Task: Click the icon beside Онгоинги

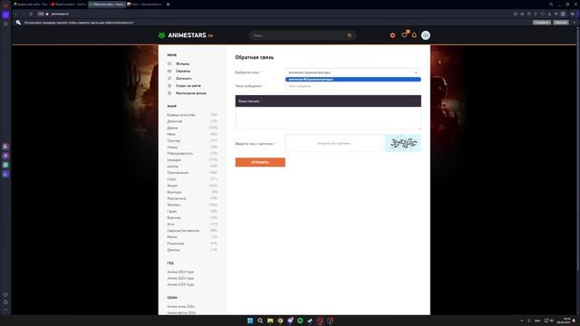Action: (x=169, y=79)
